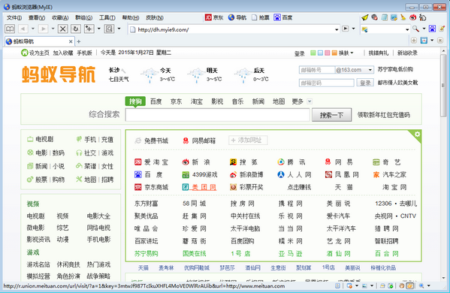Toggle the highlighted hand icon in status bar
450x293 pixels.
410,285
